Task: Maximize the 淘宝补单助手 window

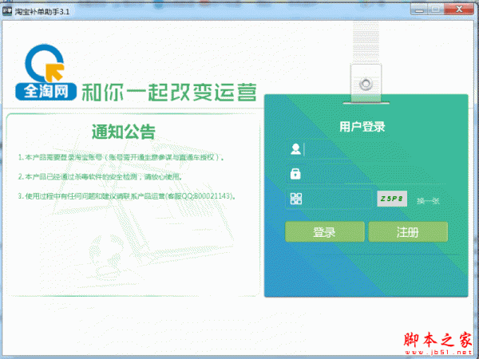Action: 436,10
